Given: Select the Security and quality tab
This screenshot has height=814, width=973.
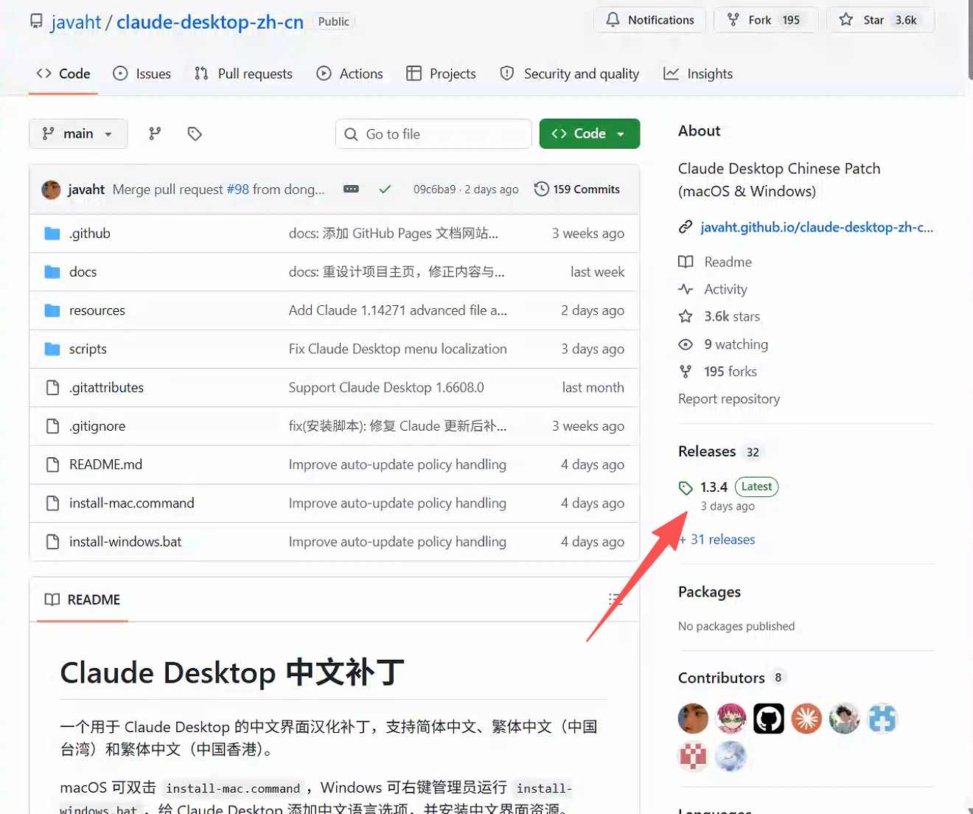Looking at the screenshot, I should pyautogui.click(x=569, y=74).
